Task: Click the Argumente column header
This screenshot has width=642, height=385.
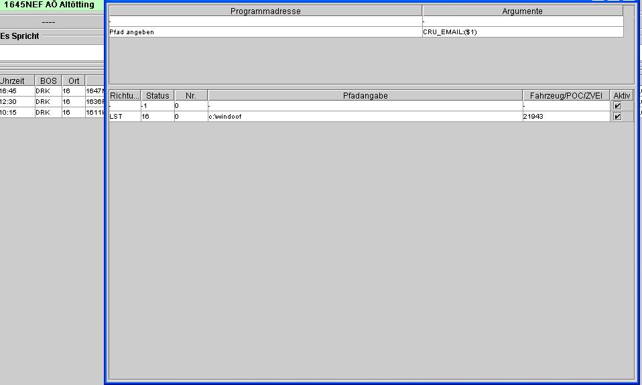Action: tap(522, 11)
